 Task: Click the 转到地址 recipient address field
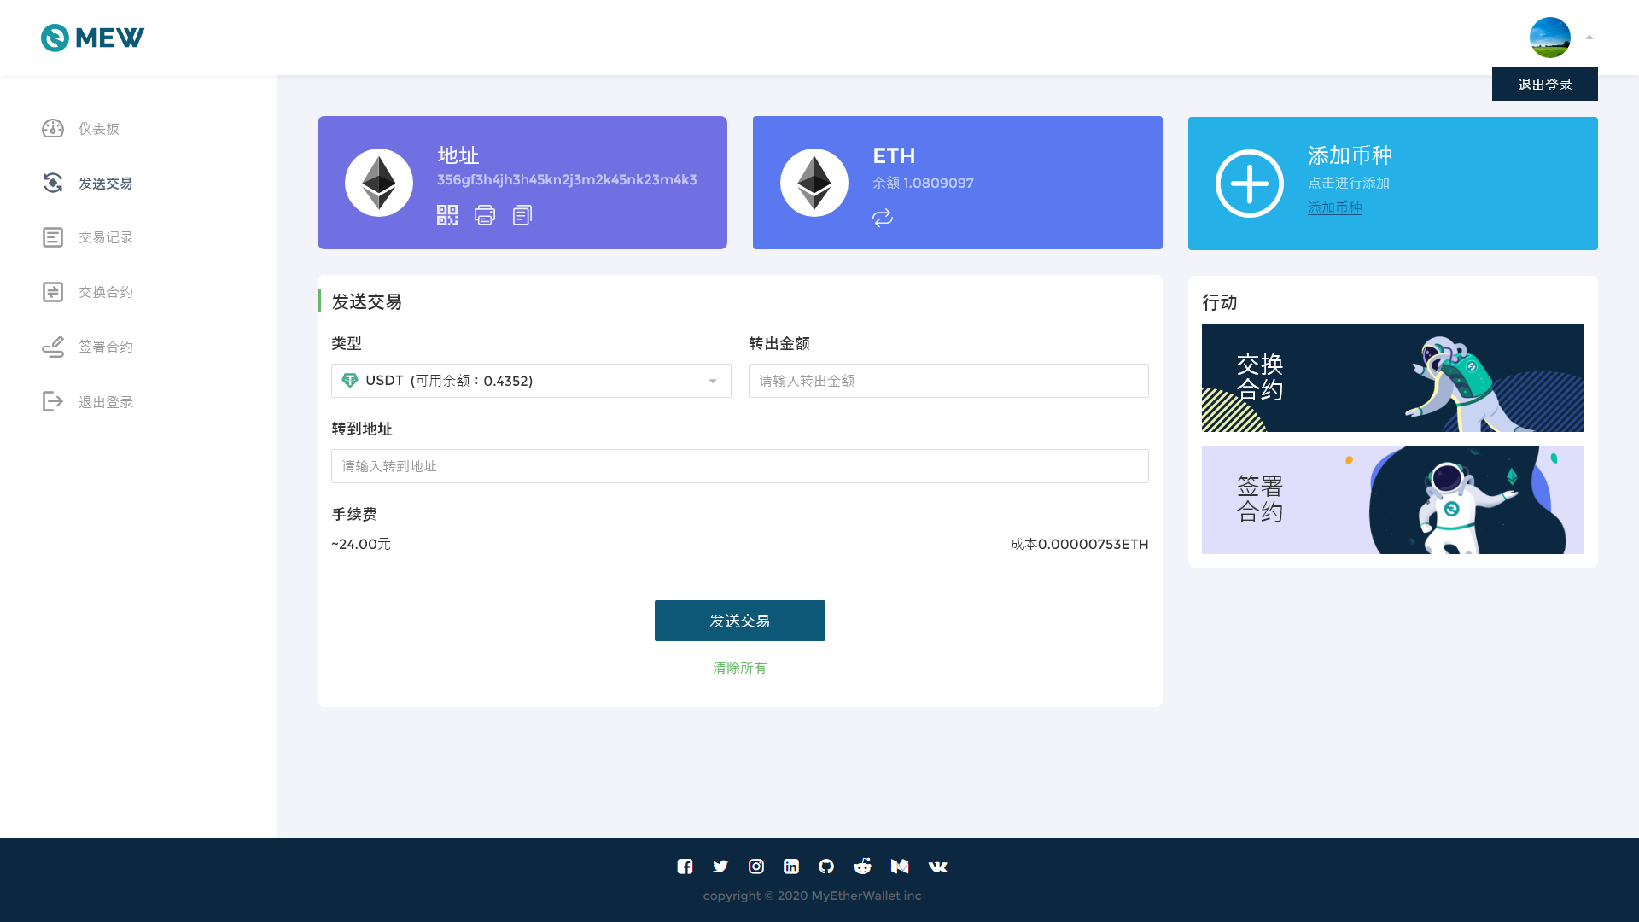(x=739, y=466)
